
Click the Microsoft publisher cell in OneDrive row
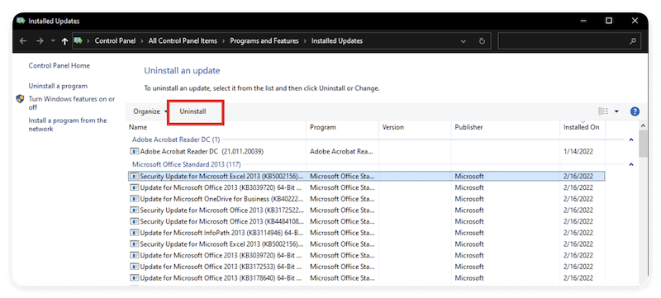click(469, 199)
